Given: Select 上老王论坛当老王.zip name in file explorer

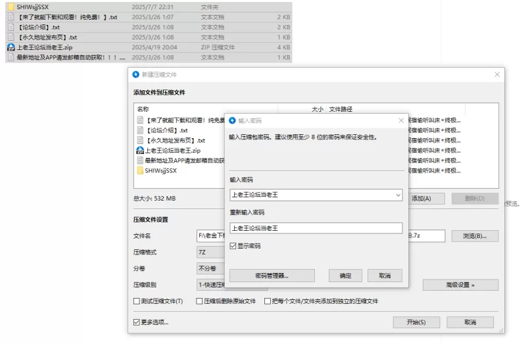Looking at the screenshot, I should coord(45,47).
